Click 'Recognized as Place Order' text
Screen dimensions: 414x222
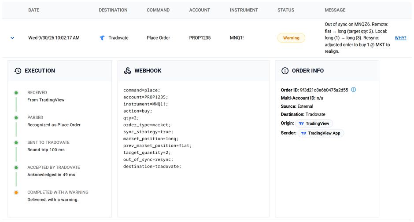[x=54, y=125]
